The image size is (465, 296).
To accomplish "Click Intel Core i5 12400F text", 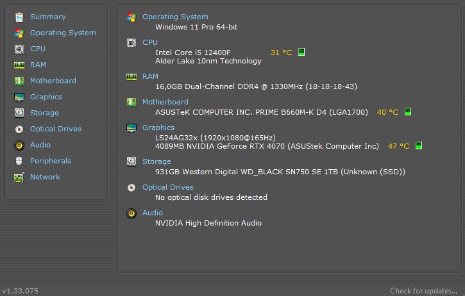I will click(193, 53).
